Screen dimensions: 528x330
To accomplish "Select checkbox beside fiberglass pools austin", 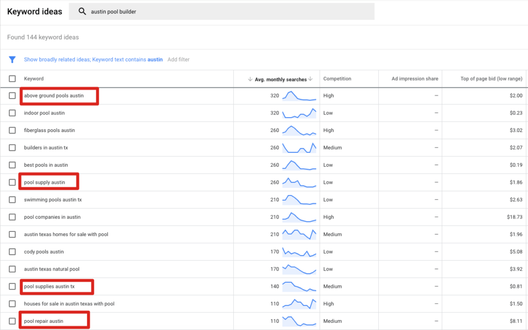I will [12, 130].
